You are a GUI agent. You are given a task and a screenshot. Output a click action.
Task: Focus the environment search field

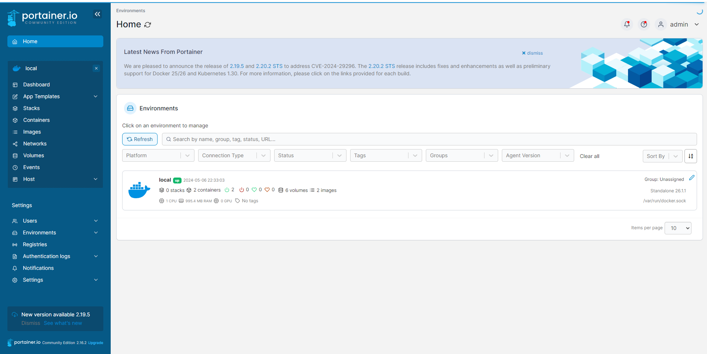pos(429,139)
